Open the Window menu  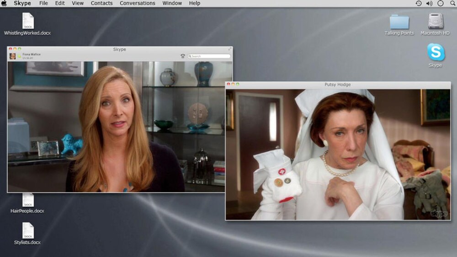tap(172, 3)
